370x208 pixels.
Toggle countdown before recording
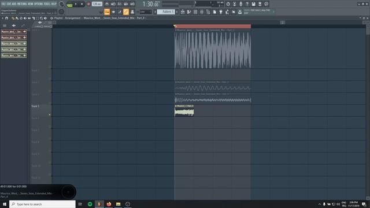coord(120,4)
